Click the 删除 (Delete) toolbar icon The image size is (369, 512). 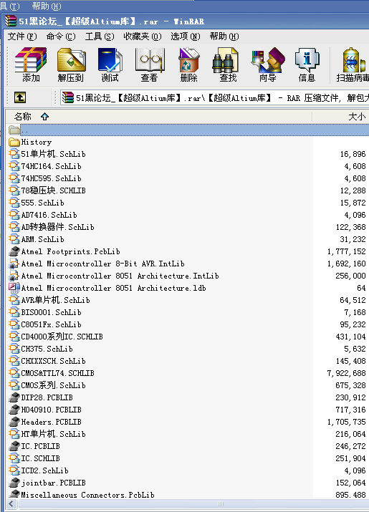point(188,64)
